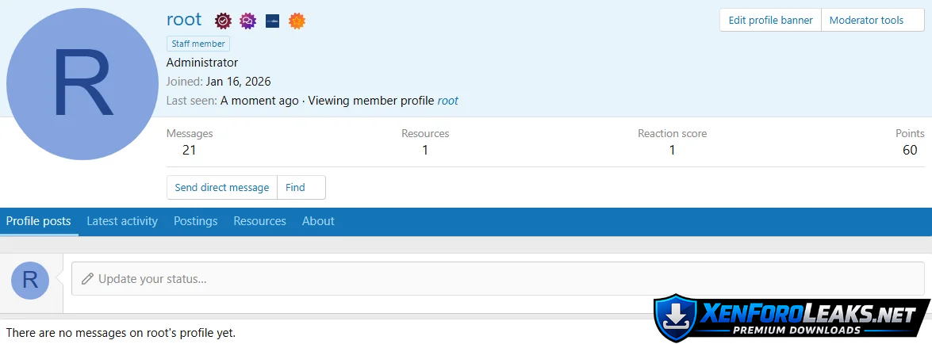Click the italic root member profile link

click(x=448, y=101)
